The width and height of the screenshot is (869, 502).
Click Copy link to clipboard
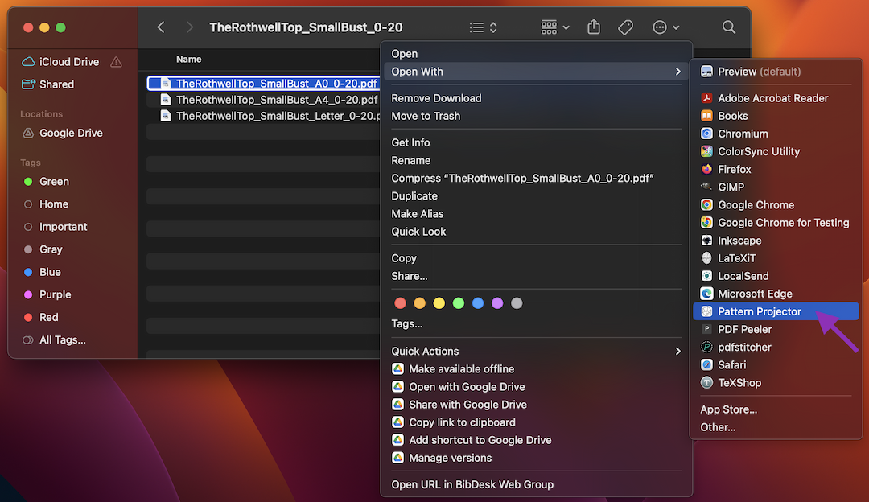click(462, 422)
